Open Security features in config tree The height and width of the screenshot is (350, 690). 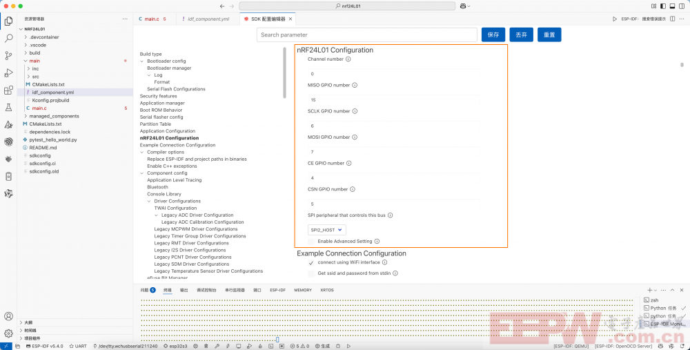[159, 96]
